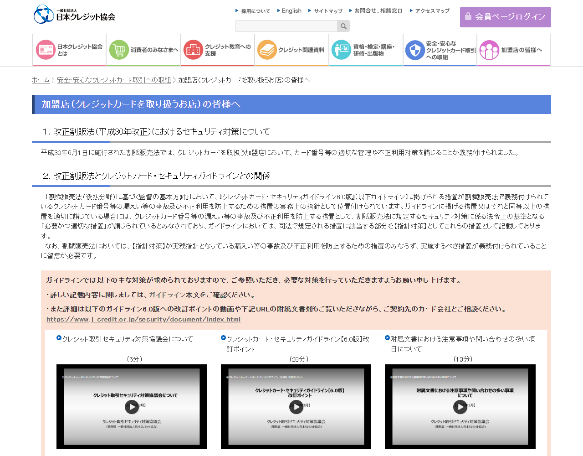Play ガイドライン6.0版 改訂ポイント video
The height and width of the screenshot is (456, 583).
tap(296, 407)
